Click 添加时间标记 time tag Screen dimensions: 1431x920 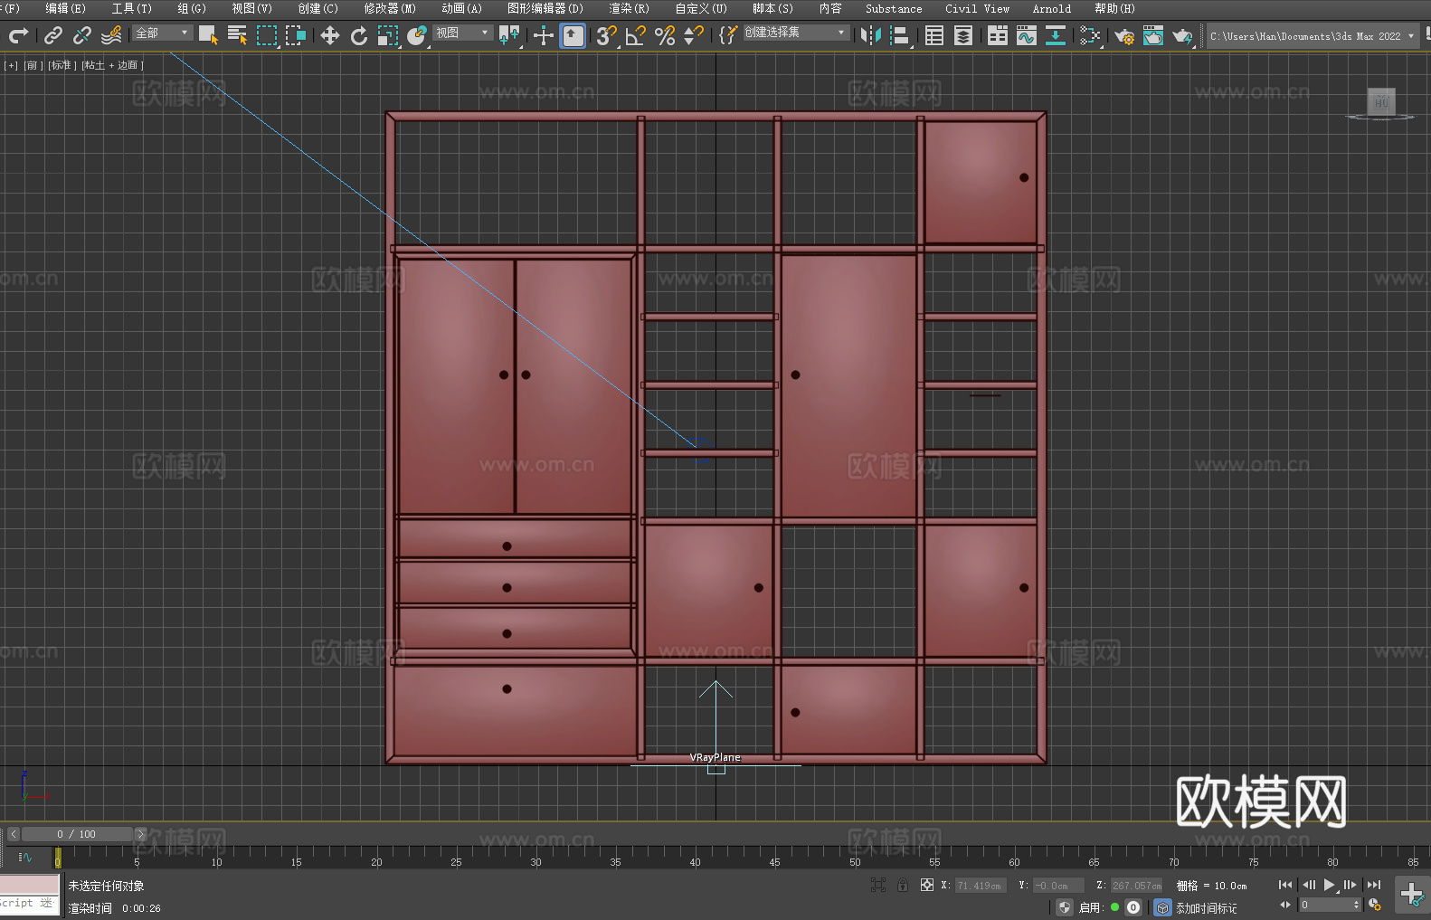click(x=1206, y=907)
